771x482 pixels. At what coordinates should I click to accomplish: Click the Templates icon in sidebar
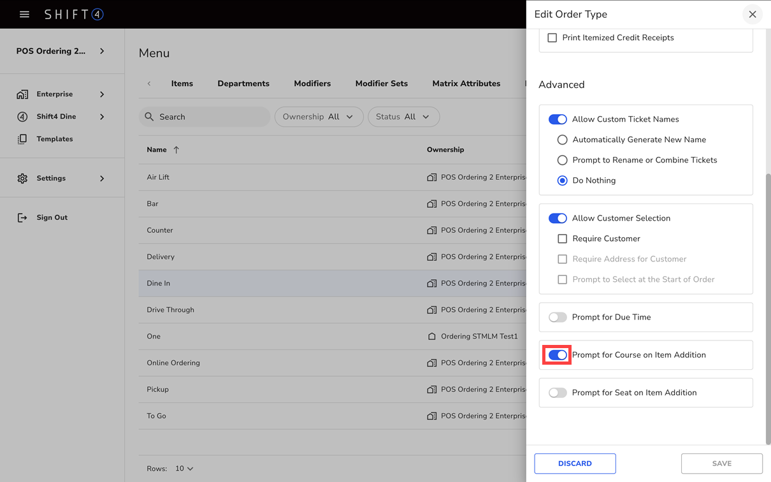tap(22, 139)
